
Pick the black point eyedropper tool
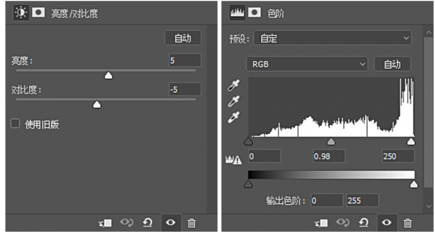tap(234, 86)
